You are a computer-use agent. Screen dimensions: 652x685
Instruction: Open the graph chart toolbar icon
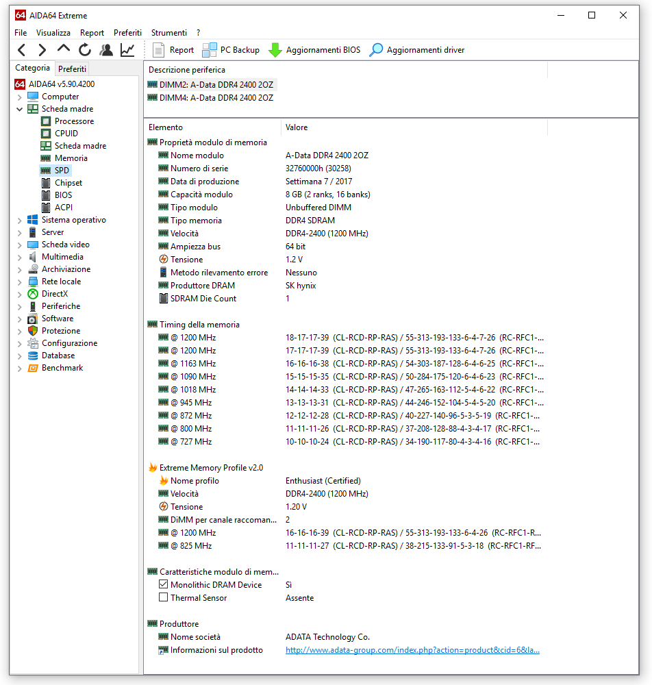127,50
